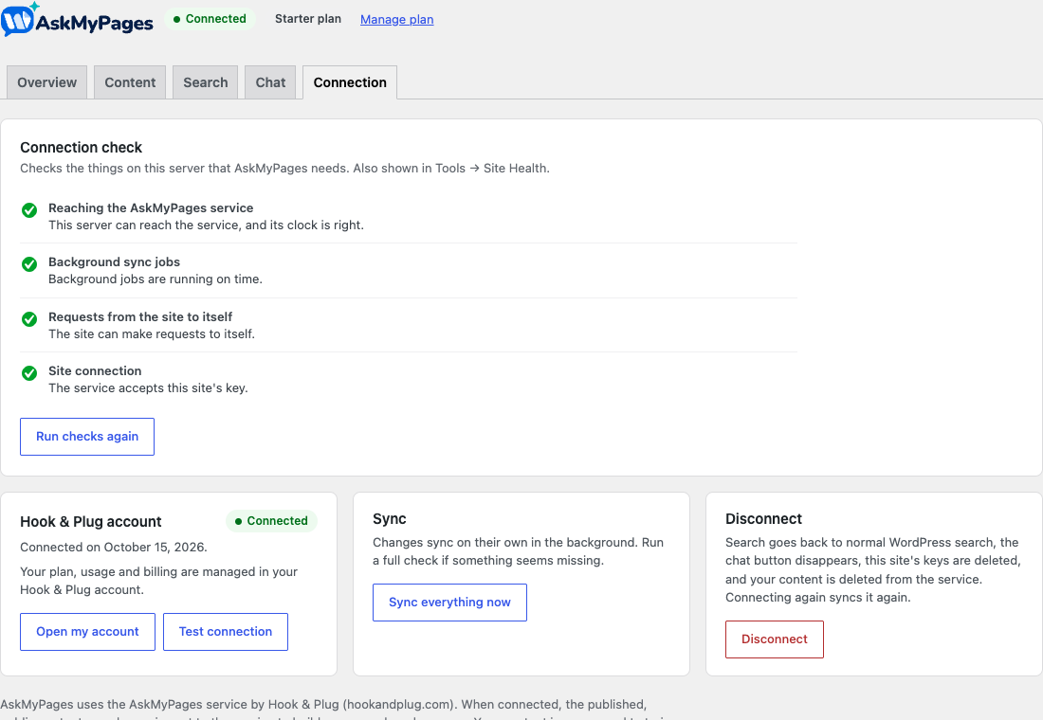Viewport: 1043px width, 720px height.
Task: Click the Connection check heading
Action: (82, 148)
